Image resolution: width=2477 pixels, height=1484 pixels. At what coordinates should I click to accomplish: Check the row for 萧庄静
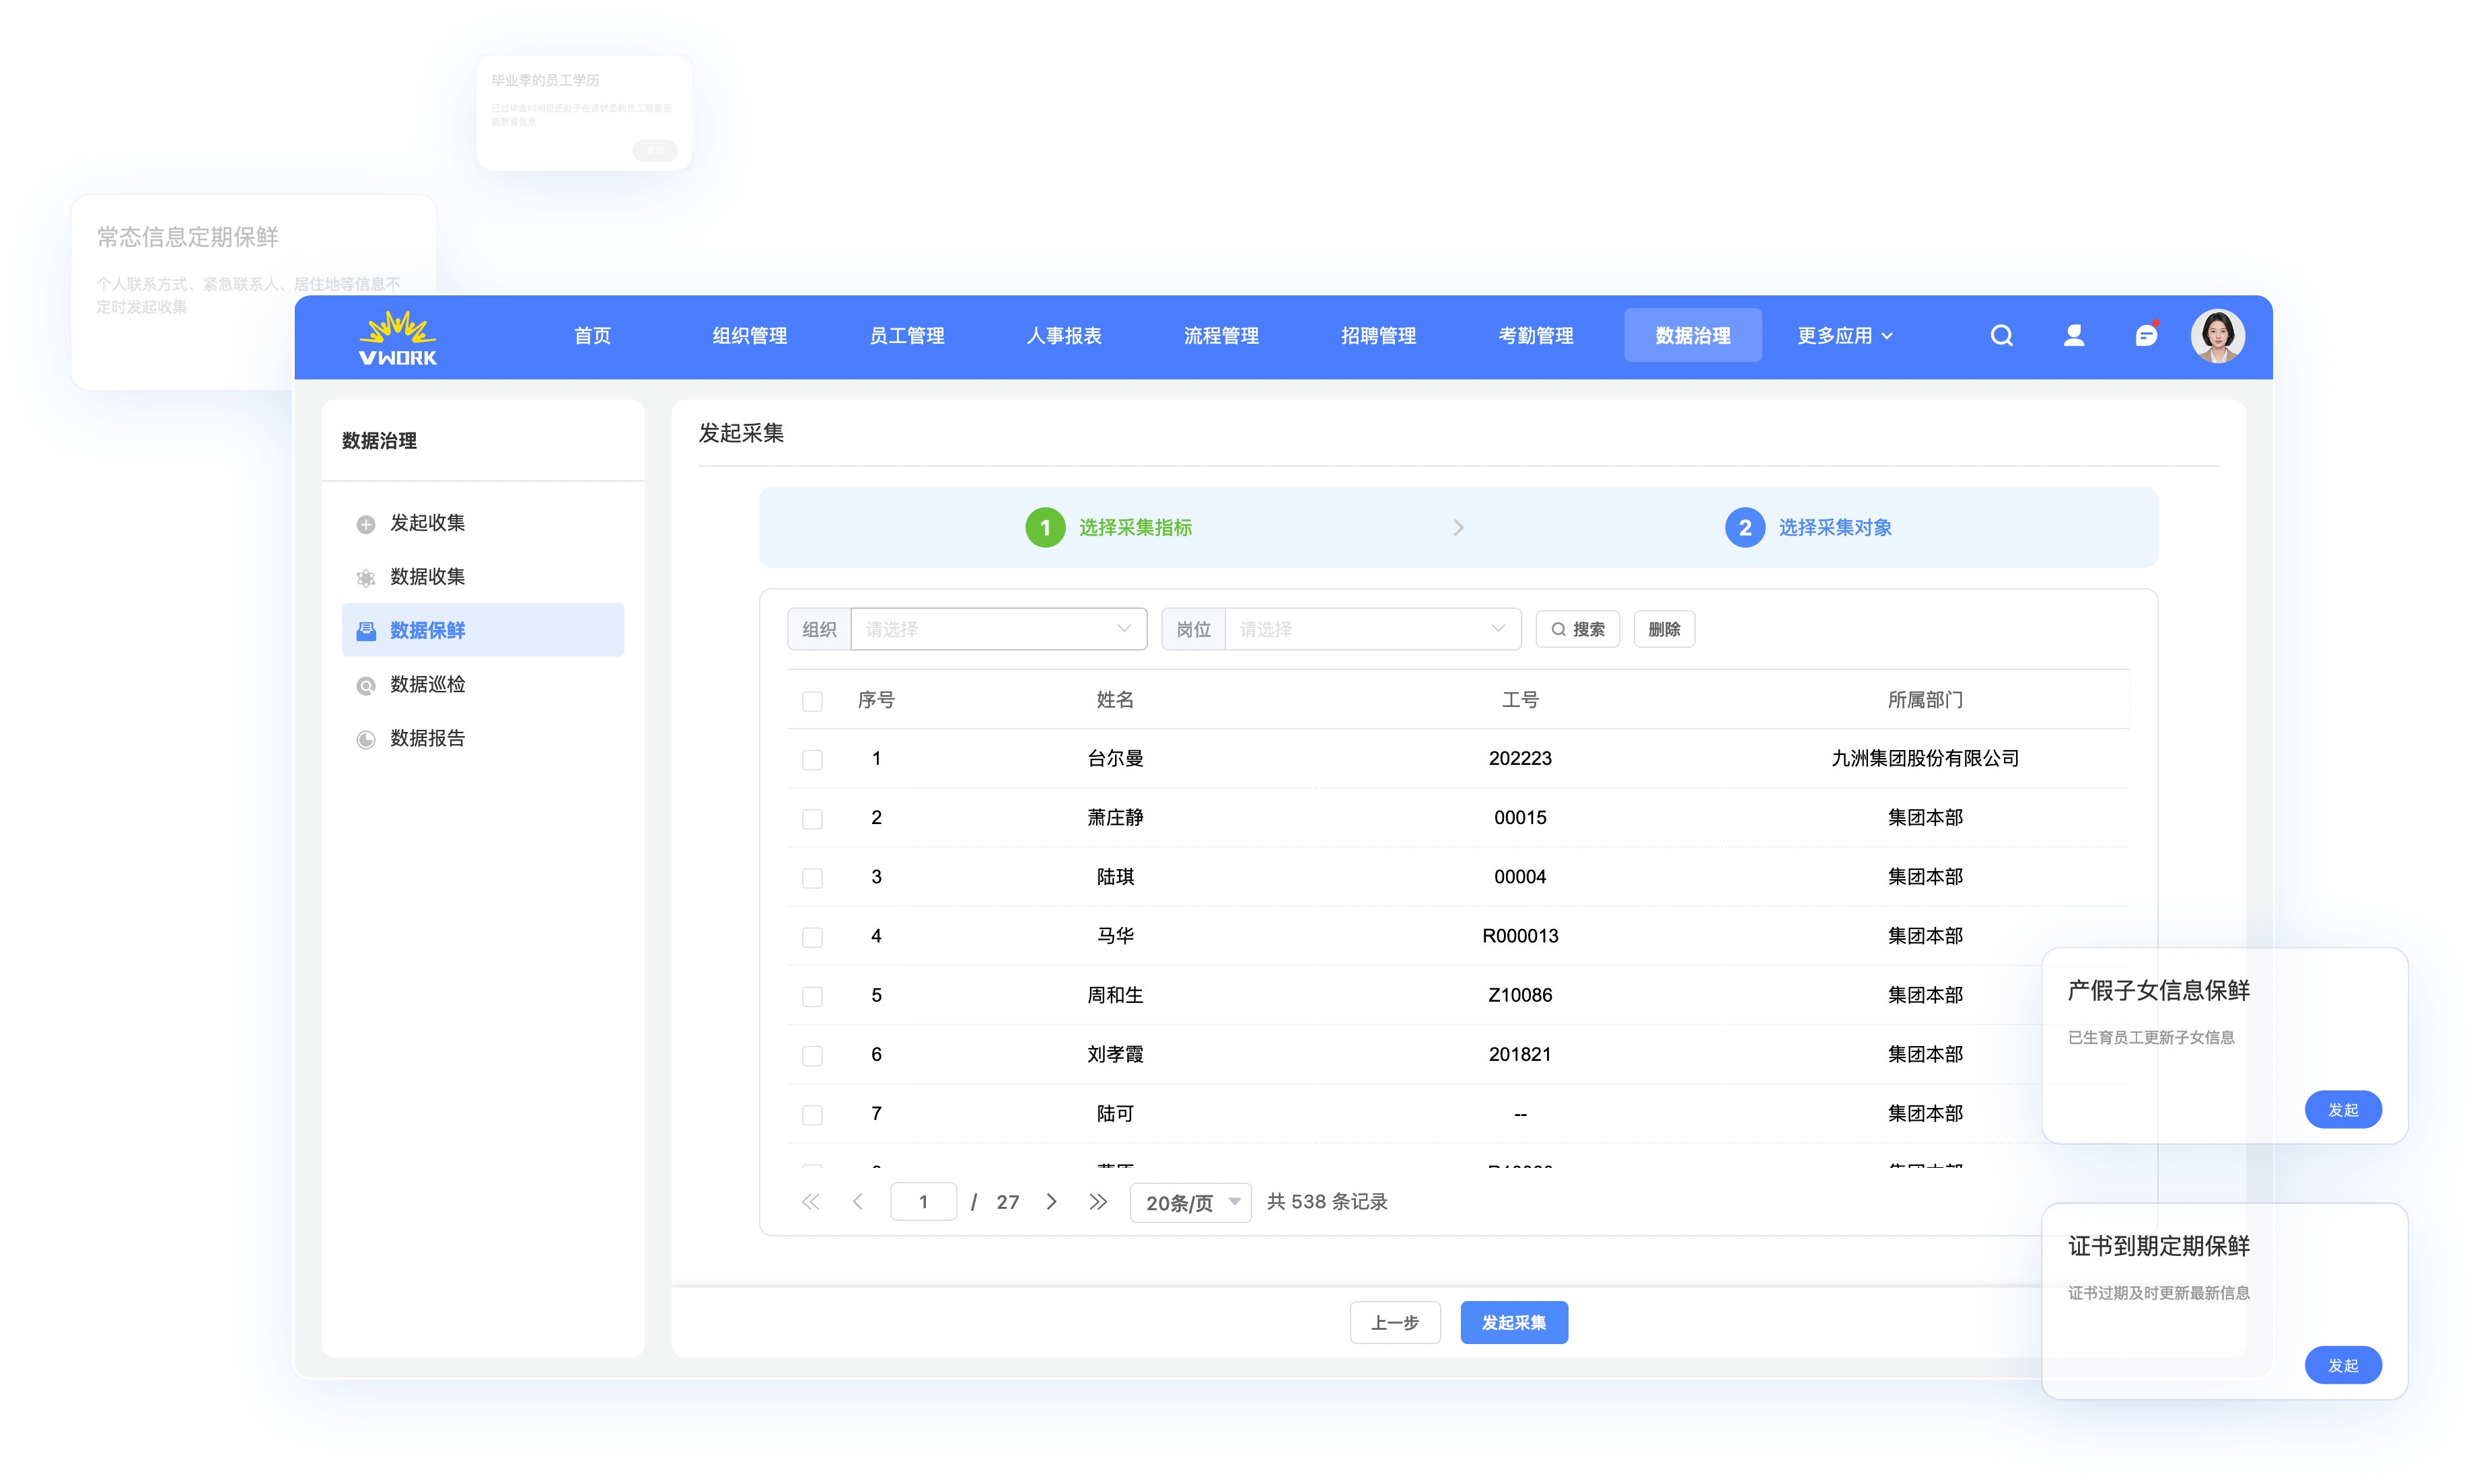[x=812, y=820]
